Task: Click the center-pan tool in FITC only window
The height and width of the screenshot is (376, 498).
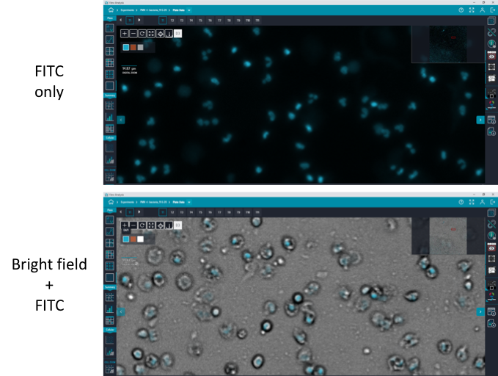Action: (160, 33)
